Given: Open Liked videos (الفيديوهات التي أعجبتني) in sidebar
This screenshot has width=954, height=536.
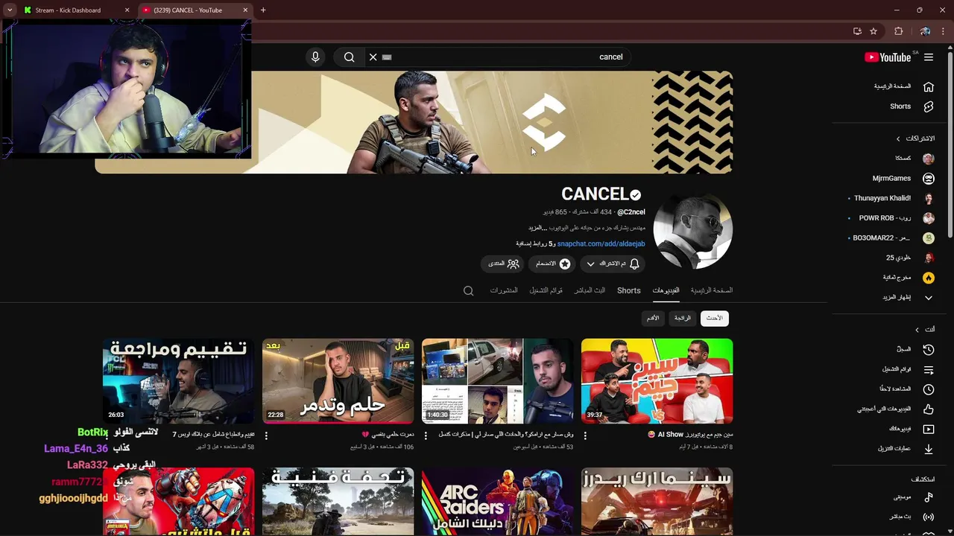Looking at the screenshot, I should 897,409.
